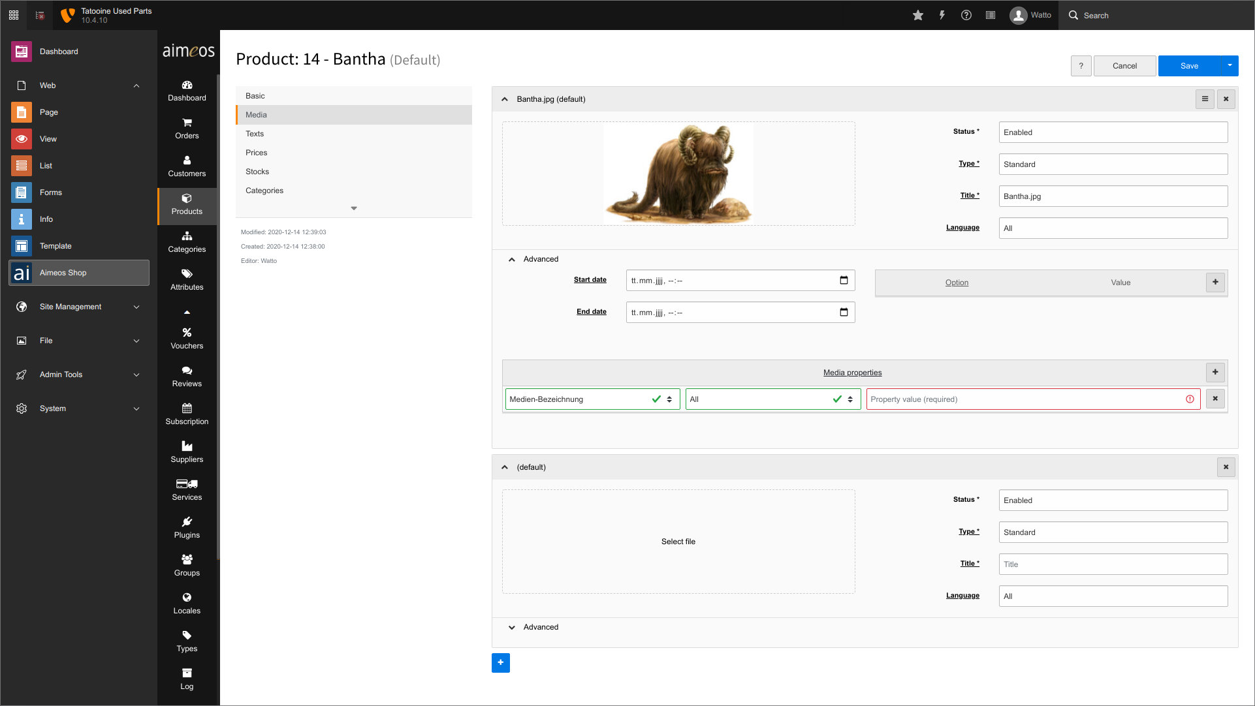Open the Reviews admin section
The width and height of the screenshot is (1255, 706).
(187, 376)
